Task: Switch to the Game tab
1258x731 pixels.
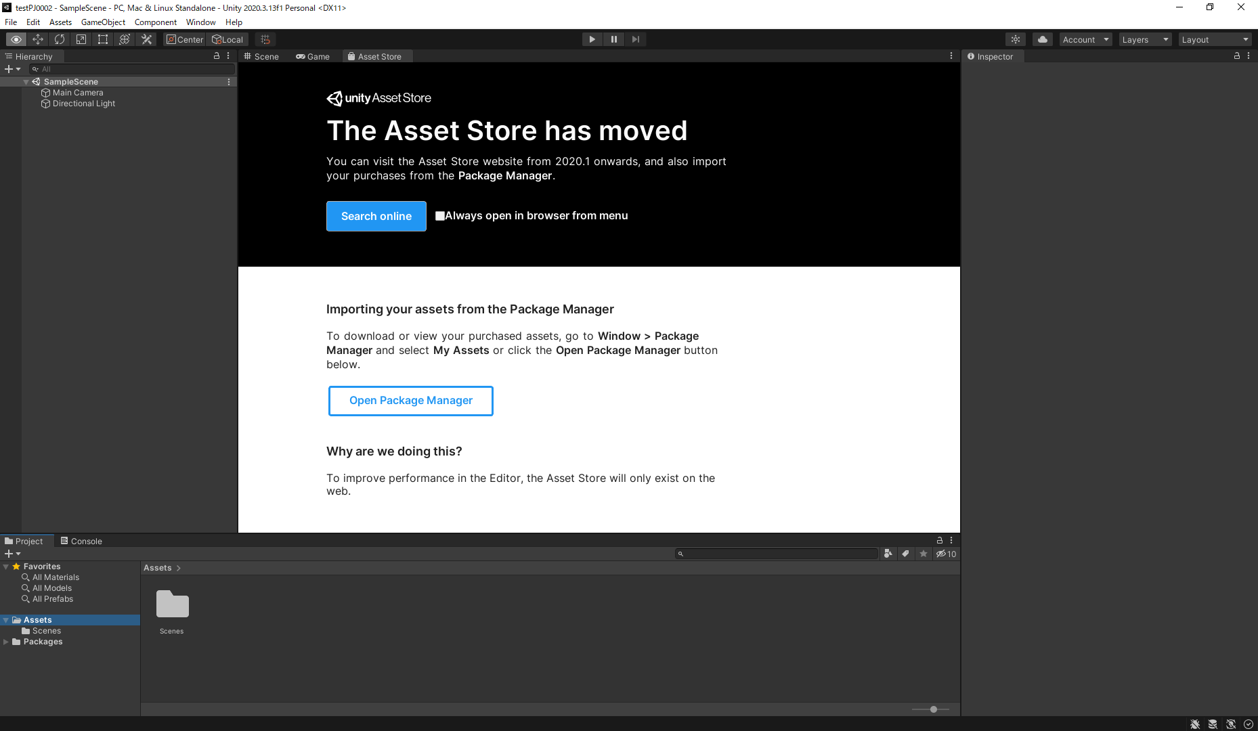Action: 313,56
